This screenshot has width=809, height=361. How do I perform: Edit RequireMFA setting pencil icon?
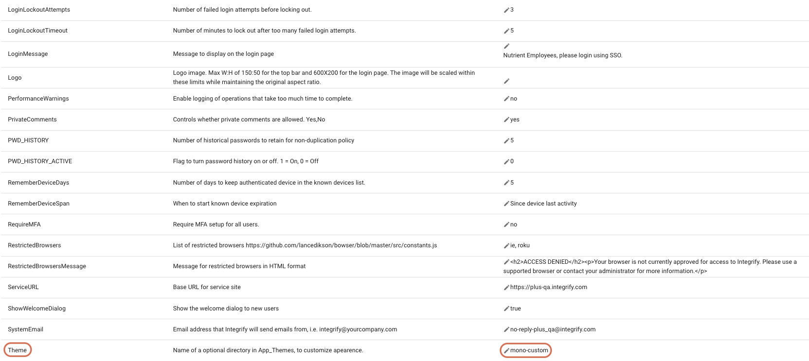[506, 224]
